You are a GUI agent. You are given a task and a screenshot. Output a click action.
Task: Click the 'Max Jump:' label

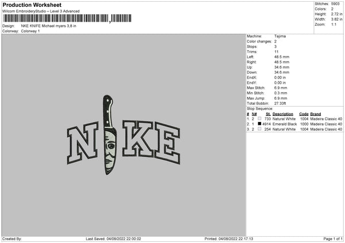pyautogui.click(x=256, y=99)
